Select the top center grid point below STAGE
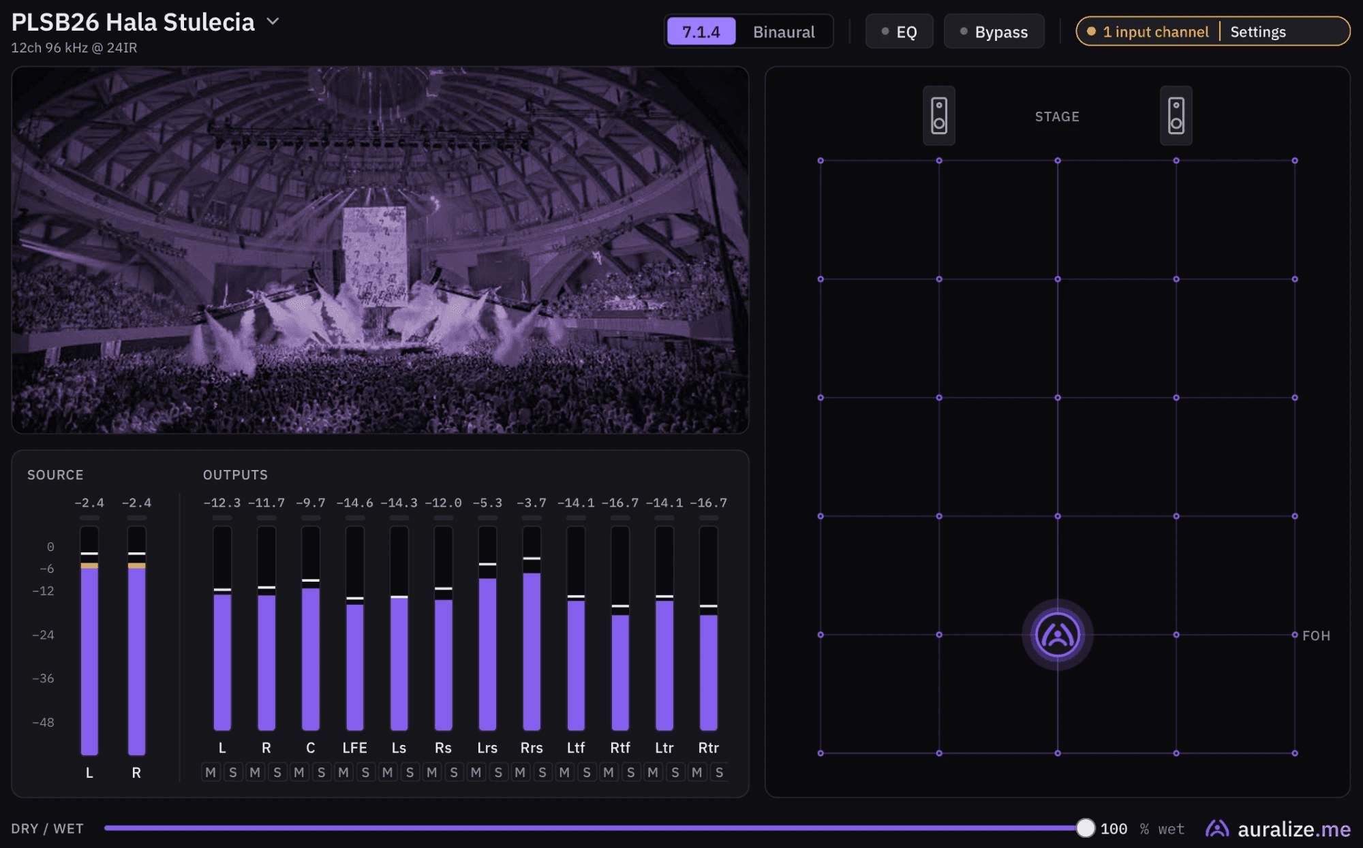This screenshot has height=848, width=1363. [1058, 161]
